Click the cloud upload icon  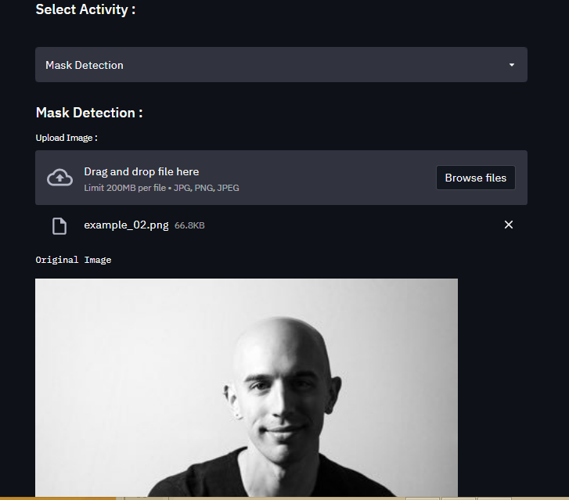click(59, 178)
